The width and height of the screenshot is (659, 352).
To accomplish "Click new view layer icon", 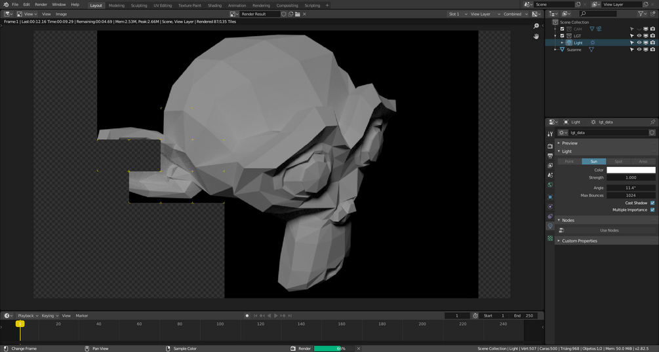I will tap(646, 4).
